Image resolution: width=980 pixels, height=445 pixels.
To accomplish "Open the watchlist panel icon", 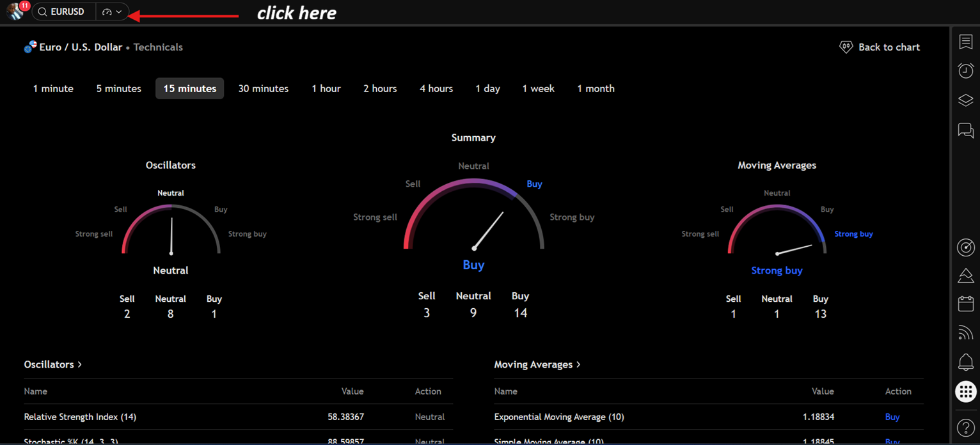I will (965, 42).
